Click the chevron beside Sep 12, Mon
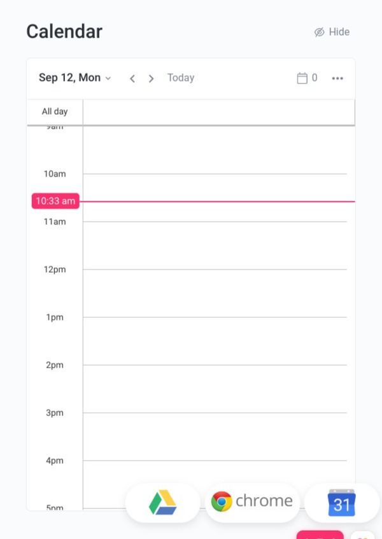Viewport: 382px width, 539px height. [108, 78]
